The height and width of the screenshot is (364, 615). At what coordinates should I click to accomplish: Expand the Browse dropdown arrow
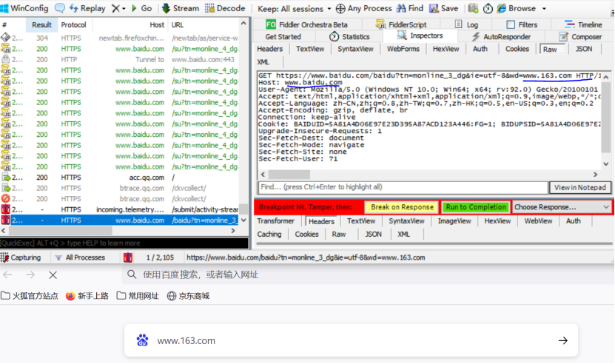[x=544, y=9]
